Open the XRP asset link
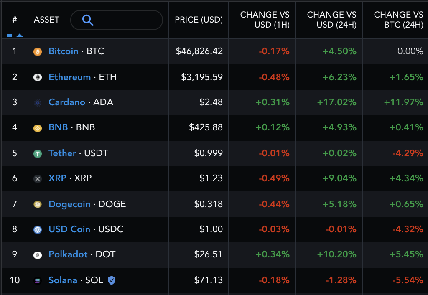 [57, 178]
